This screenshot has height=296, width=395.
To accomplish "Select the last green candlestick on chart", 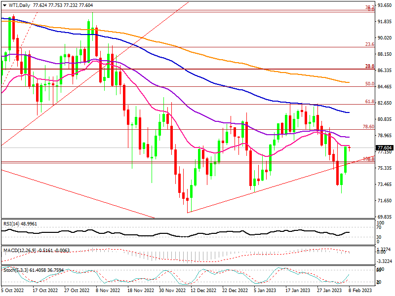I will (346, 159).
